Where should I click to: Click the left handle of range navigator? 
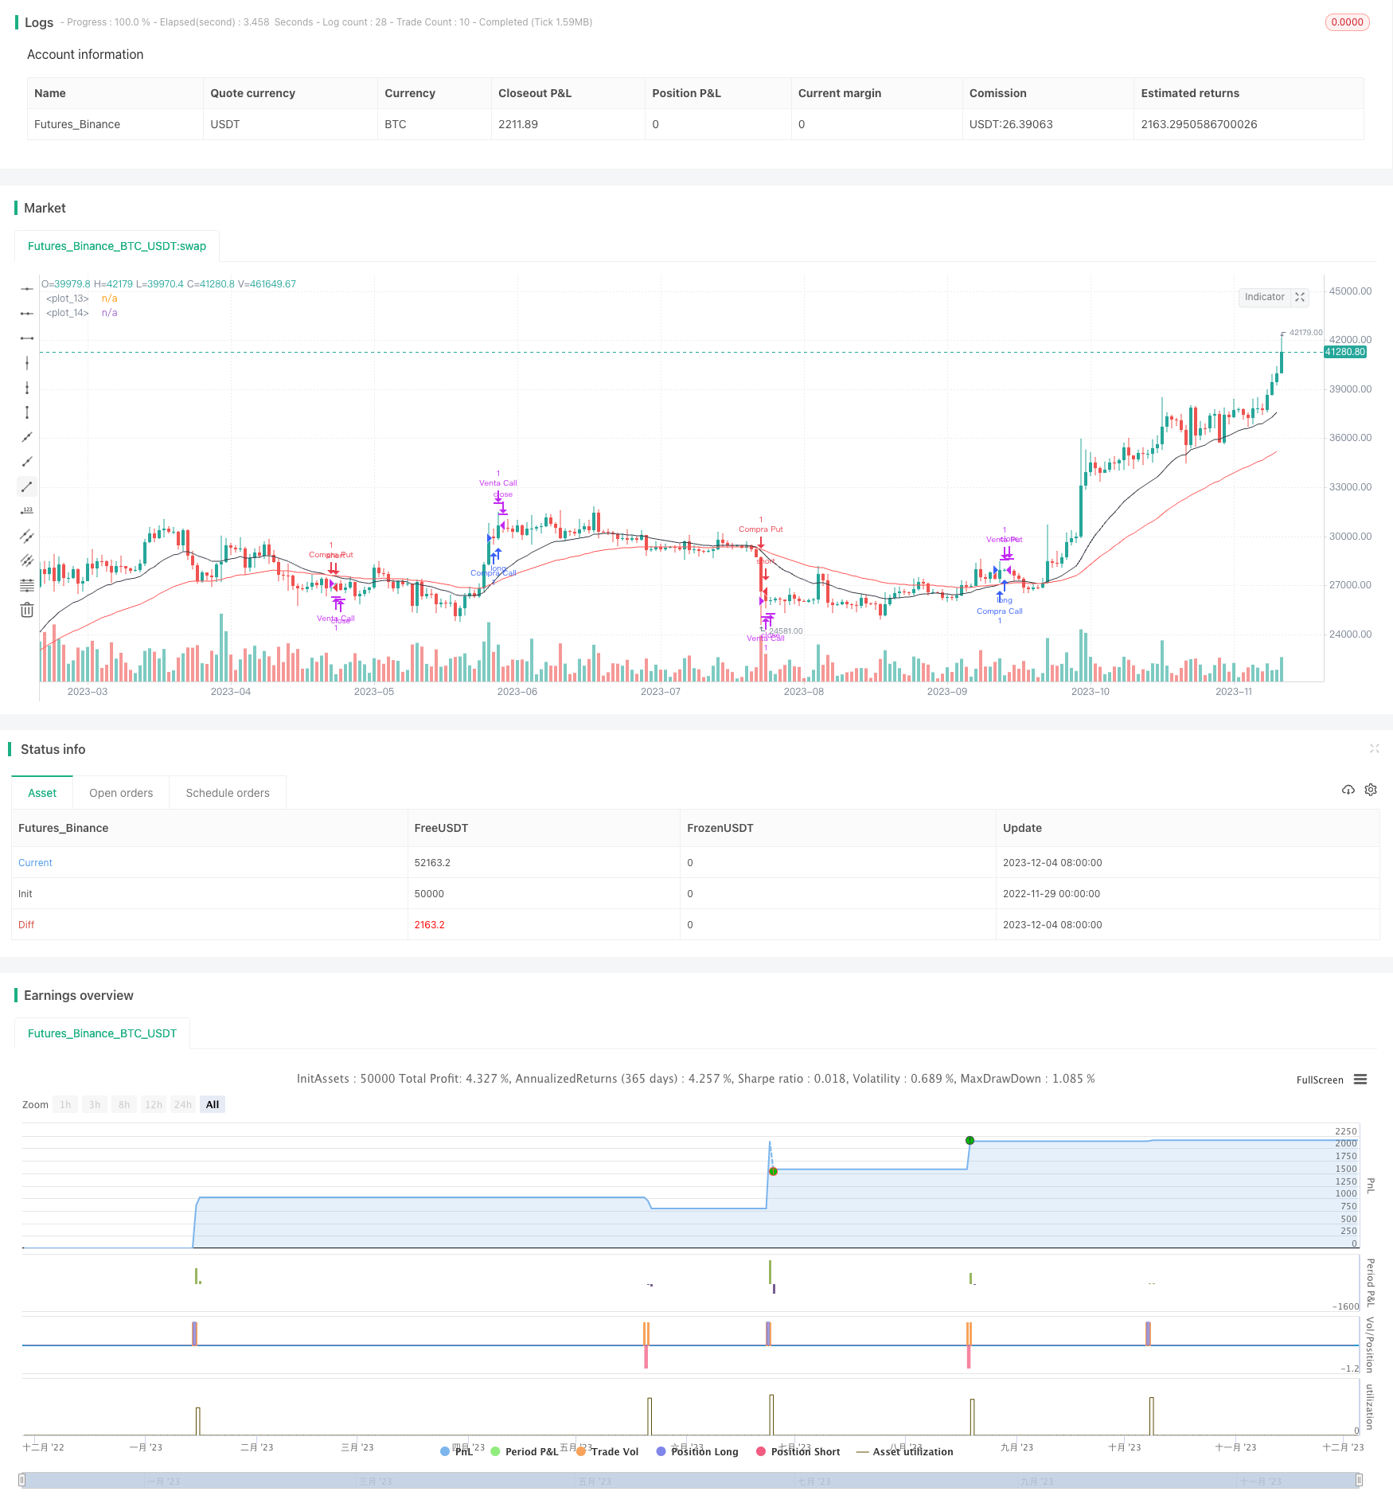pos(22,1480)
